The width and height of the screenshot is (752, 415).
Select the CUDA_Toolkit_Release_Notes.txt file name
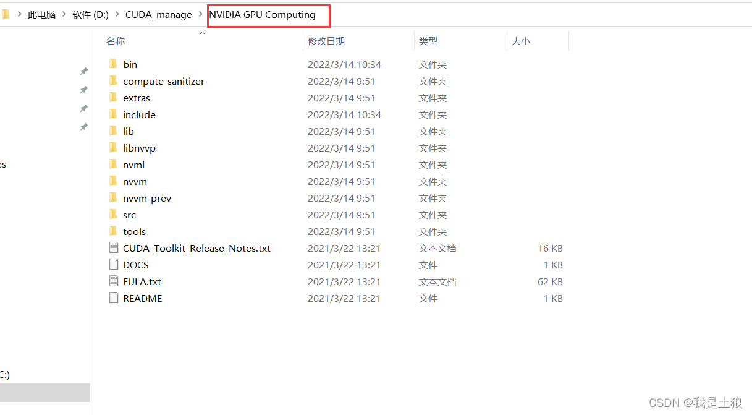[x=196, y=248]
